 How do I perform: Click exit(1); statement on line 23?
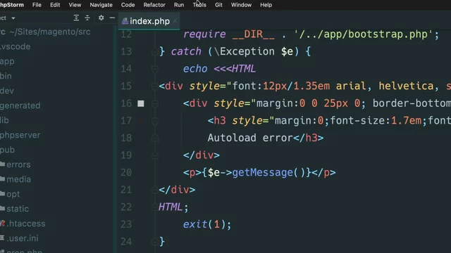[207, 224]
